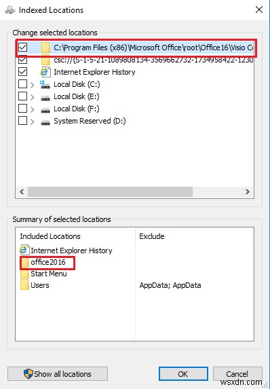Select Local Disk (F:) label
270x389 pixels.
point(77,109)
